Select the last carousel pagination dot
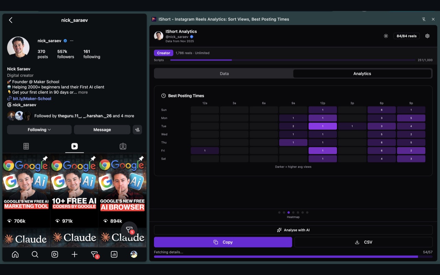Screen dimensions: 440x275 [x=307, y=212]
